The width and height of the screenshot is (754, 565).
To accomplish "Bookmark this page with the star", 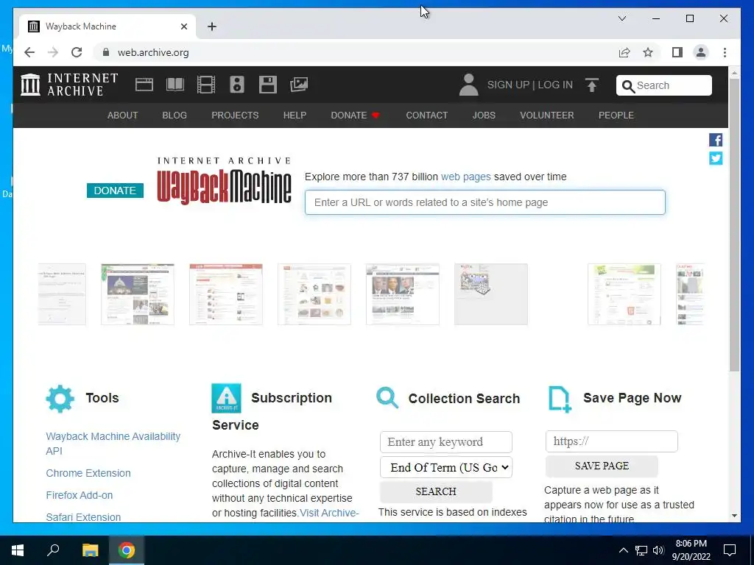I will pyautogui.click(x=648, y=52).
